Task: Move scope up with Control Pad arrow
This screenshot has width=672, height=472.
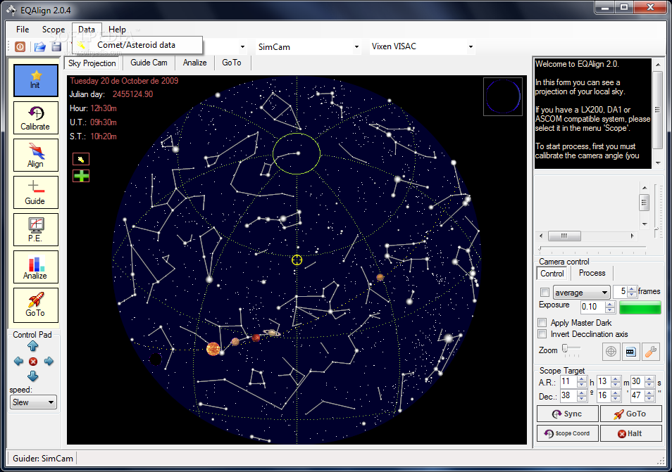Action: pyautogui.click(x=33, y=346)
